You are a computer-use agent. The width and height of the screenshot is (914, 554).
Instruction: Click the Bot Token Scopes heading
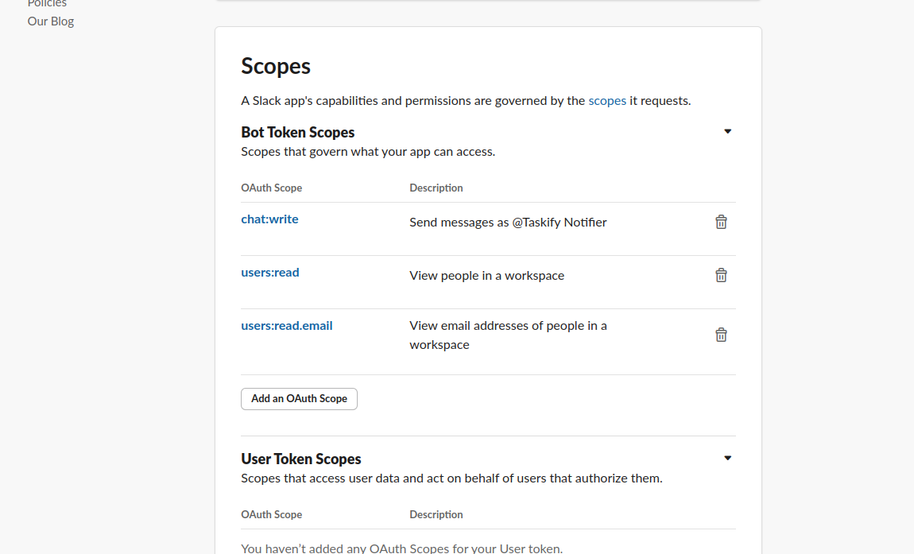click(x=298, y=133)
